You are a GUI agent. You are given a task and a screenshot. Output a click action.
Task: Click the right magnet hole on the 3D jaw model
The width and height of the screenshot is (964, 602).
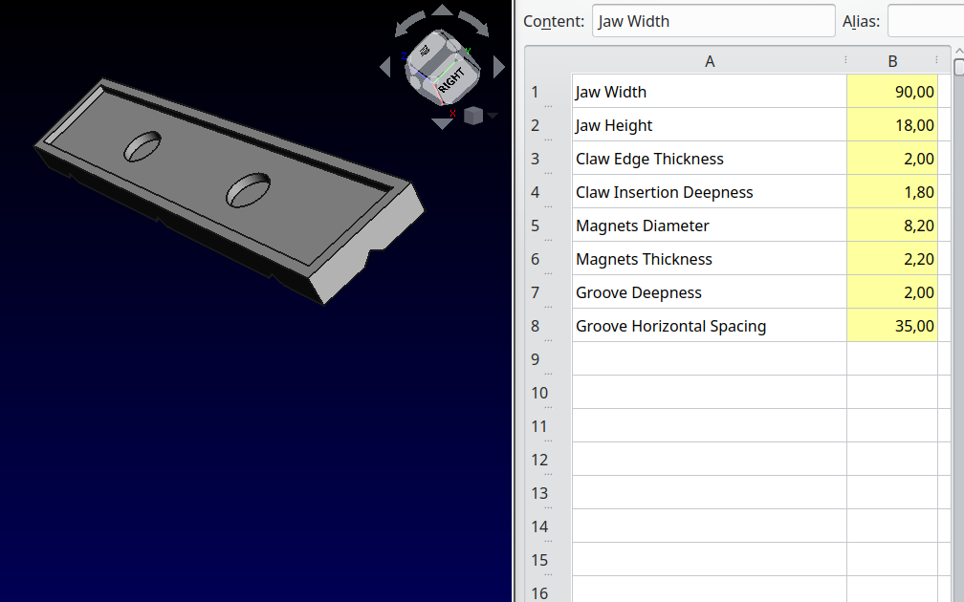click(249, 190)
